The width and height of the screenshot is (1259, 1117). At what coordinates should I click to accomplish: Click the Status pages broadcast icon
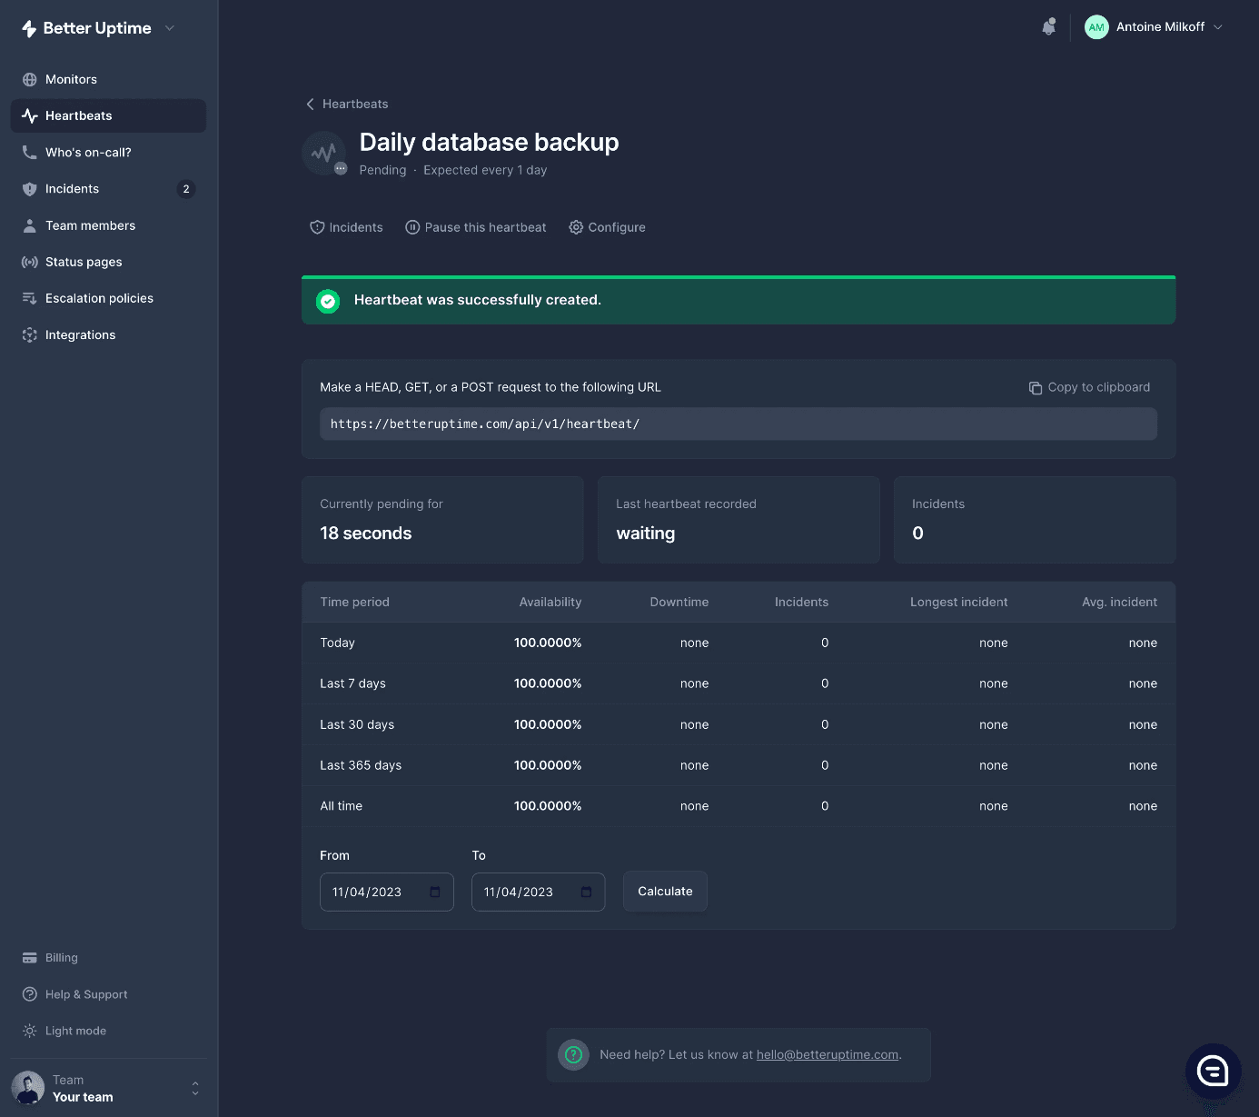click(x=30, y=262)
